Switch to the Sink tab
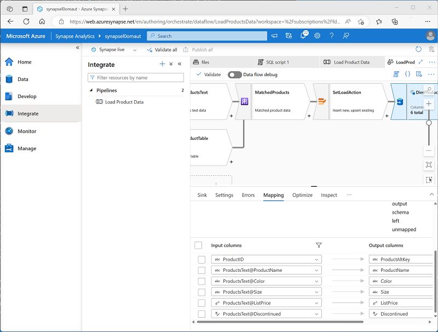Image resolution: width=438 pixels, height=332 pixels. click(x=202, y=195)
